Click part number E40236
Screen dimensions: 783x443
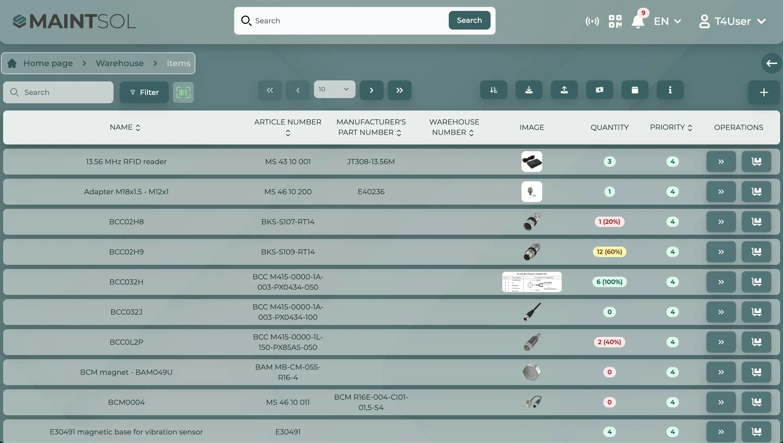[x=371, y=192]
